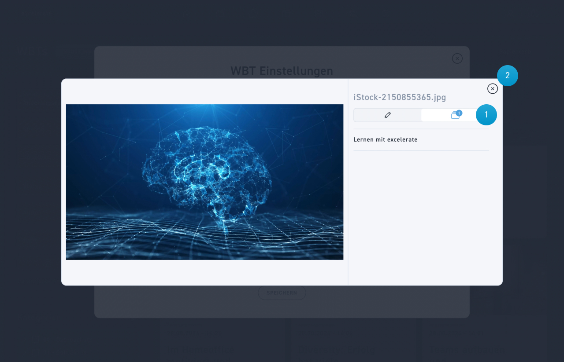Screen dimensions: 564x362
Task: Click the brain network image preview
Action: 204,182
